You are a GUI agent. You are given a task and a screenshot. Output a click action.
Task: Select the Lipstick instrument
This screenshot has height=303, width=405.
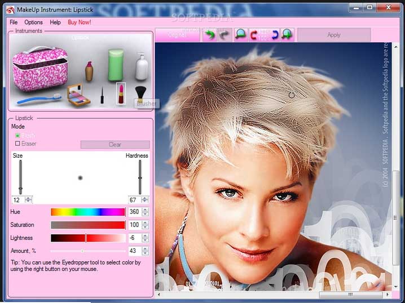click(120, 93)
